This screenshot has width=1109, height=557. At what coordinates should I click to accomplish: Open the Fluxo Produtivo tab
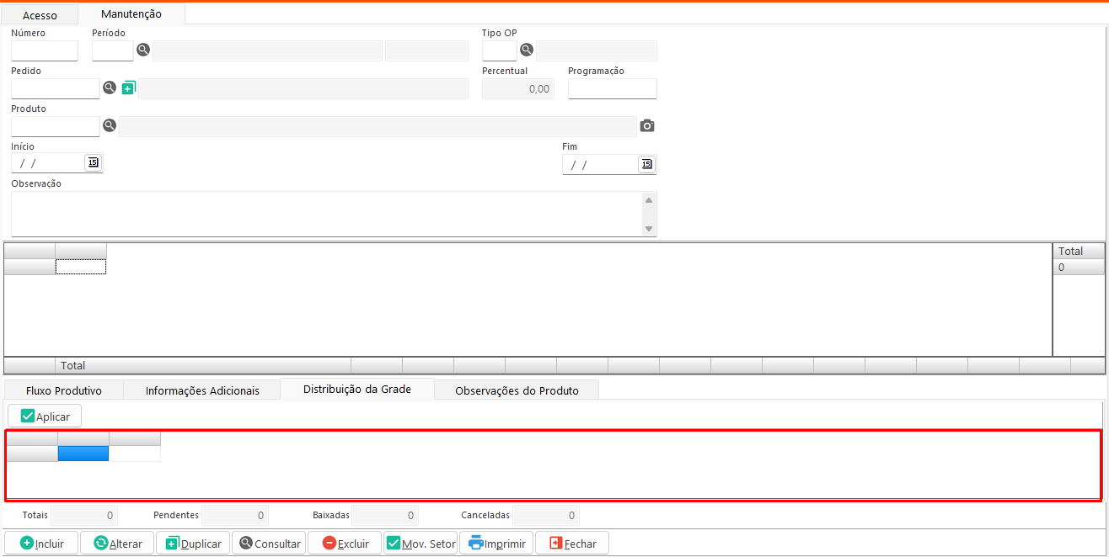coord(64,390)
